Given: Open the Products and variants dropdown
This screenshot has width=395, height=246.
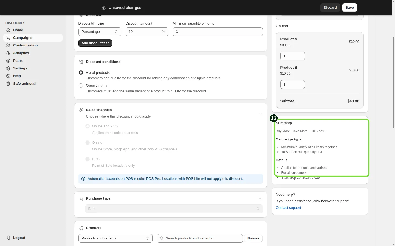Looking at the screenshot, I should point(115,238).
